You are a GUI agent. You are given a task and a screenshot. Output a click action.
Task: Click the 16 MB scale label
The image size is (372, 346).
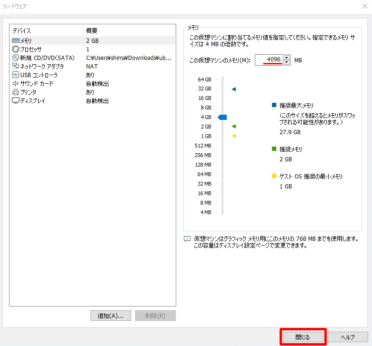tap(204, 193)
